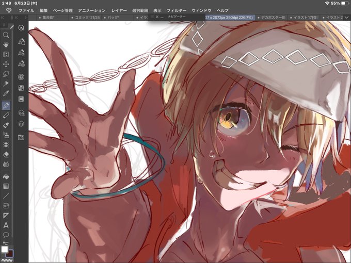Open the 選択範囲 menu
This screenshot has height=263, width=351.
click(140, 10)
